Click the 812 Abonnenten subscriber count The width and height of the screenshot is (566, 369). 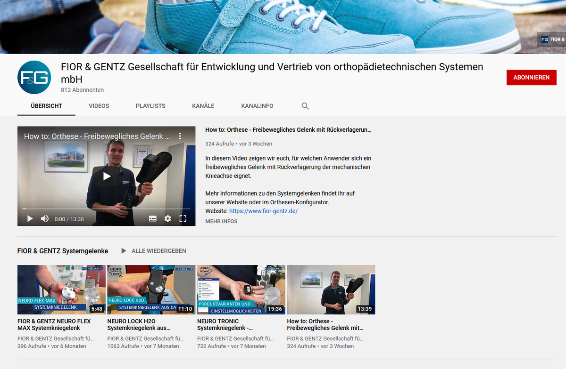[83, 90]
